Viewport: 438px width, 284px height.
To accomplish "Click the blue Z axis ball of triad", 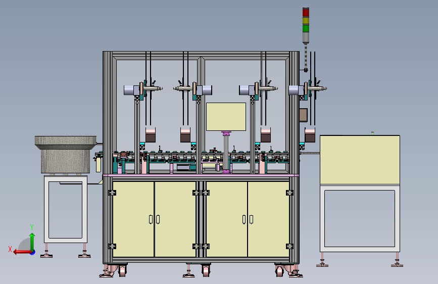I will 33,252.
